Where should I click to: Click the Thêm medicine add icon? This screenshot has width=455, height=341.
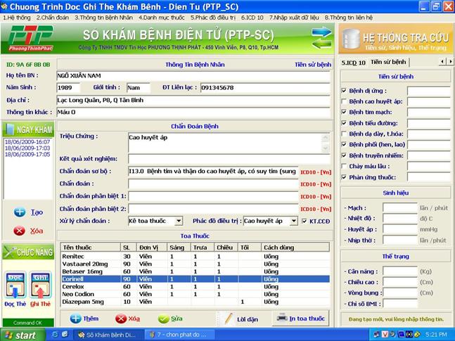[x=76, y=319]
